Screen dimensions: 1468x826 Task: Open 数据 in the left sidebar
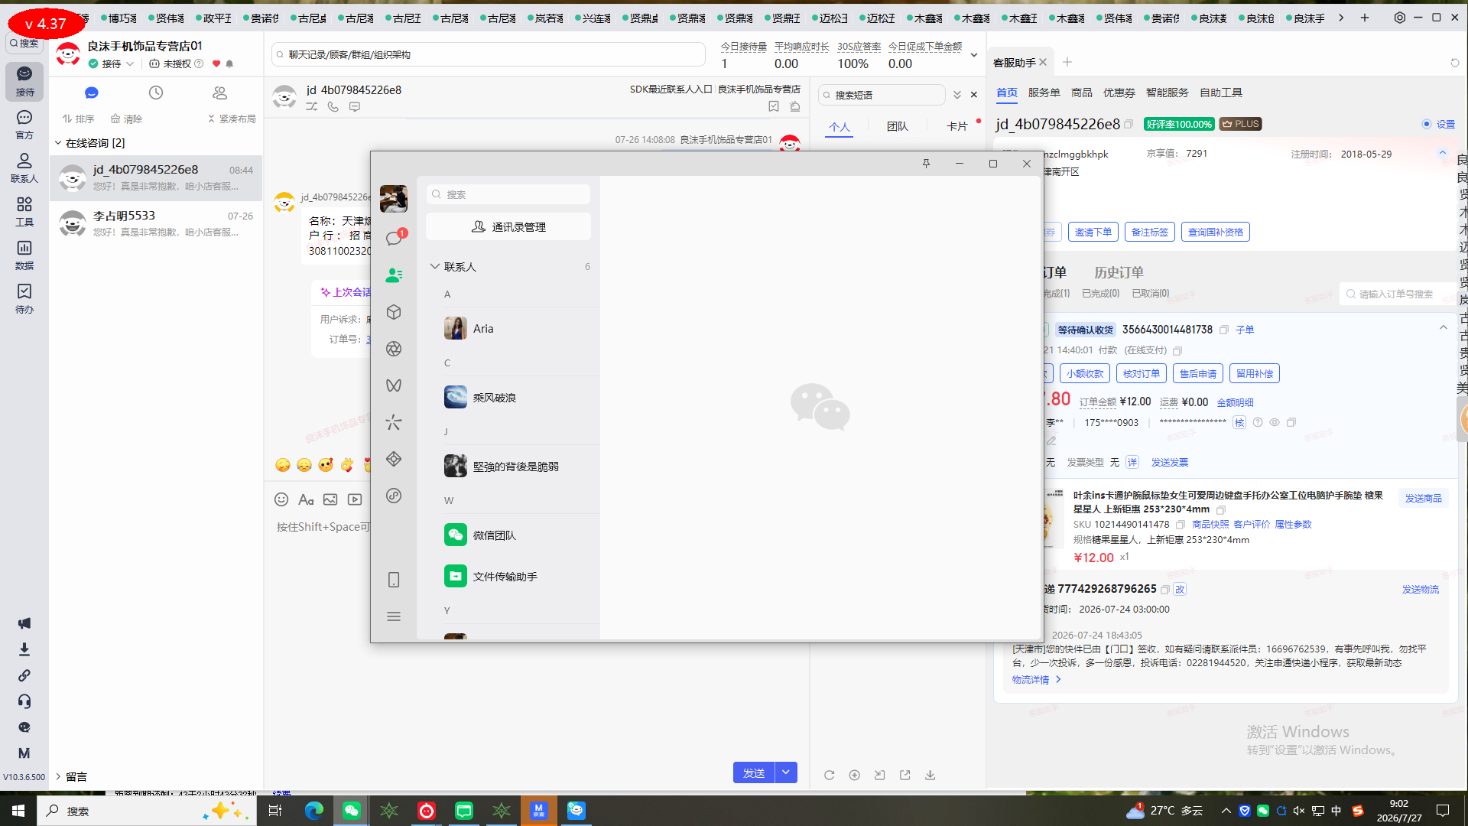(x=24, y=255)
